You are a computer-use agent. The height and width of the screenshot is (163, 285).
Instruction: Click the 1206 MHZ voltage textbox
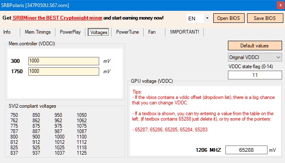pos(246,150)
